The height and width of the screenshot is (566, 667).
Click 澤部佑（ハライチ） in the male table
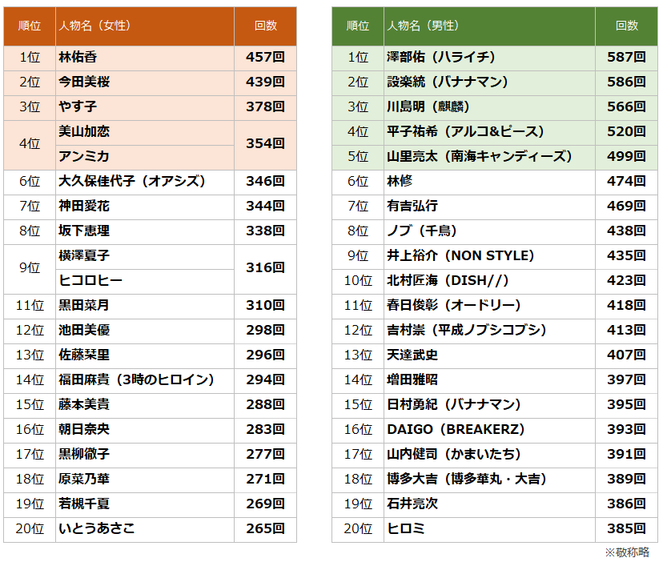440,58
